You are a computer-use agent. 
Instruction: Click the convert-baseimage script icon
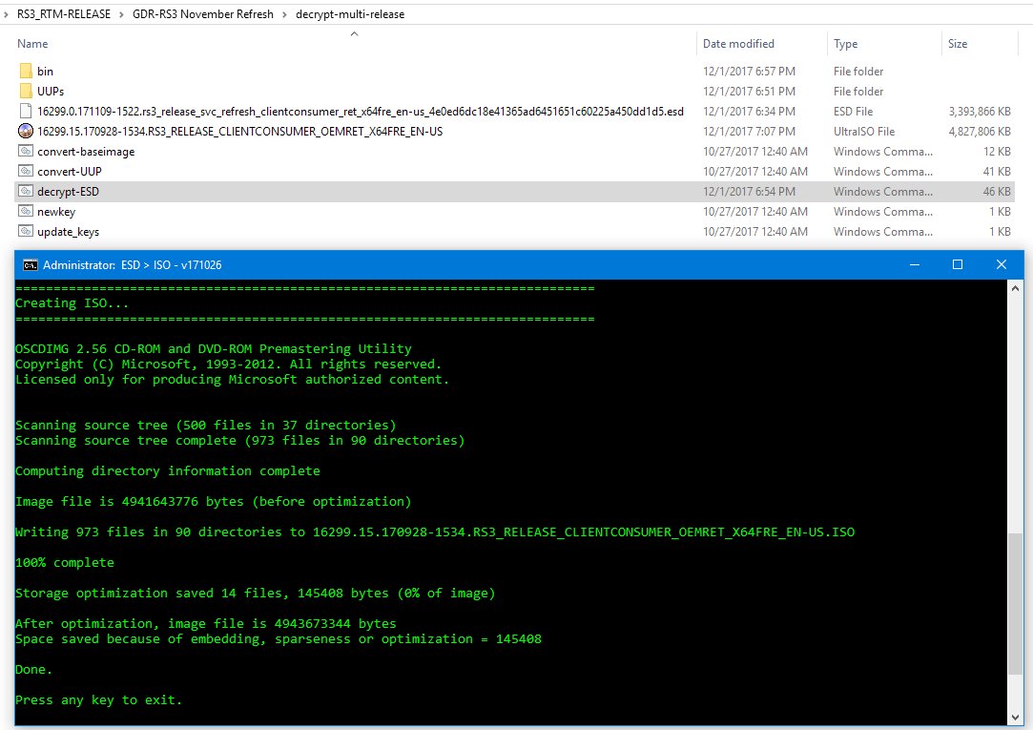pyautogui.click(x=26, y=151)
